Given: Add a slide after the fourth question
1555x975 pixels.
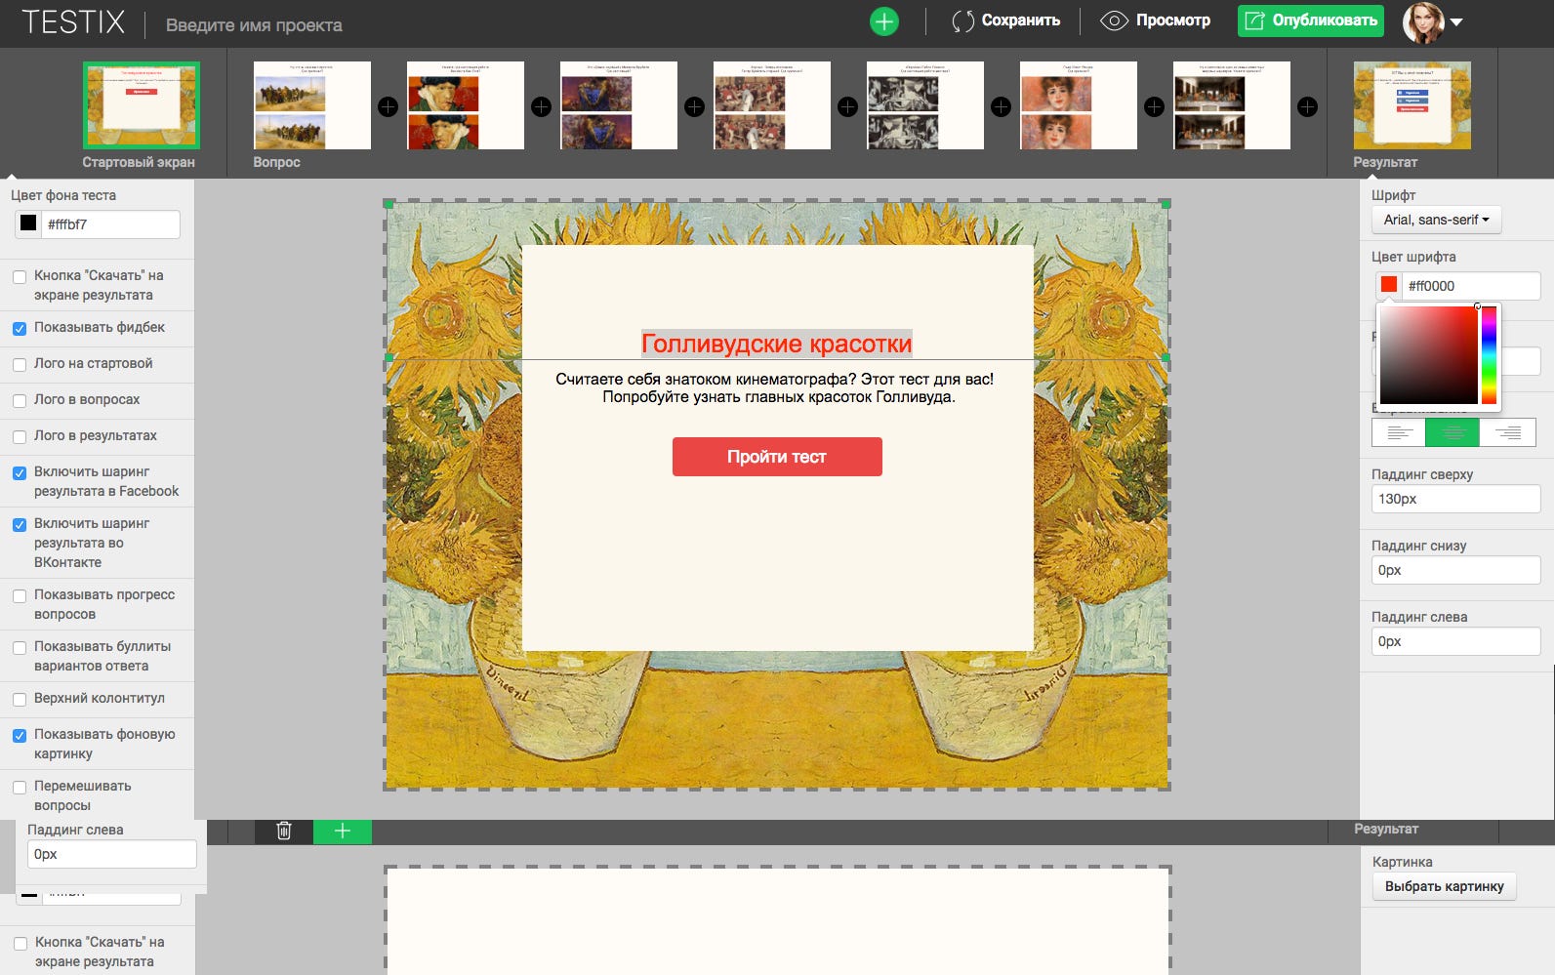Looking at the screenshot, I should [x=848, y=106].
